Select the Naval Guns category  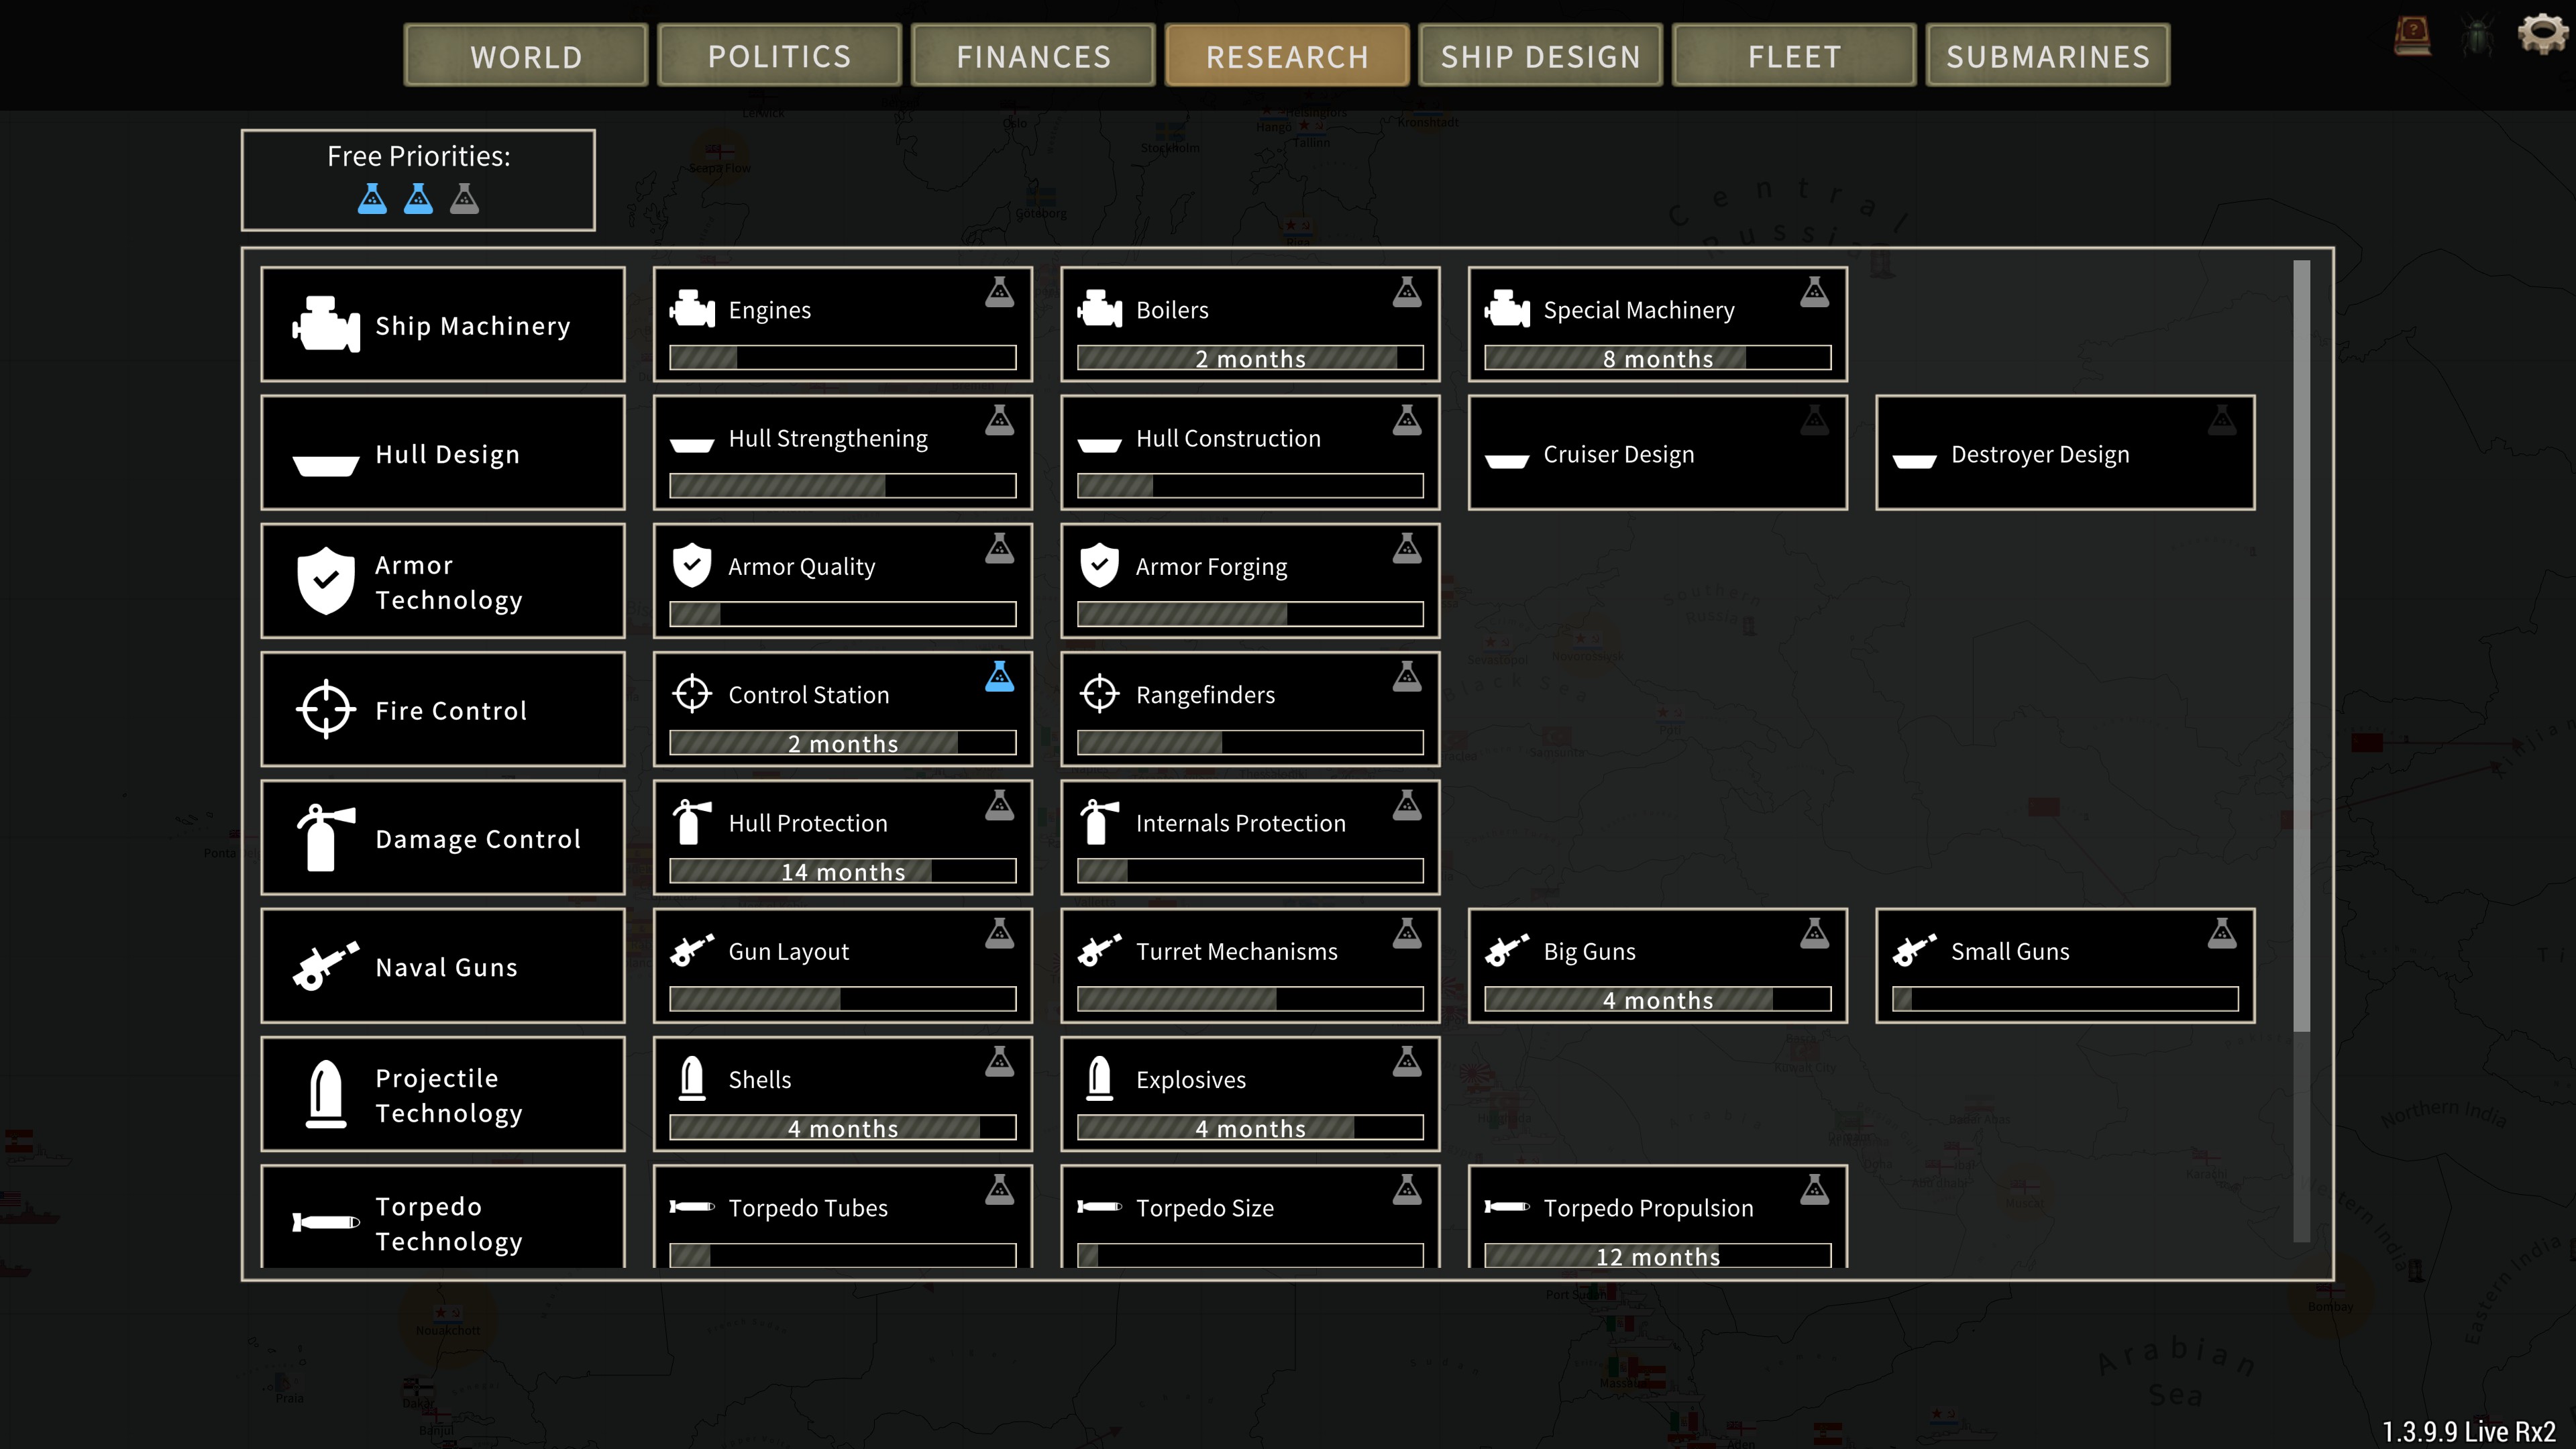443,966
